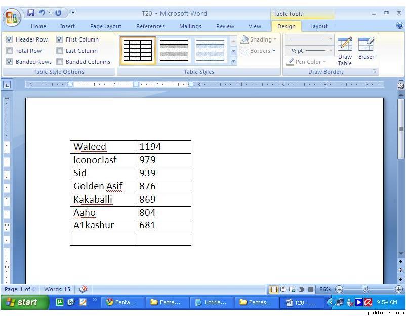The image size is (406, 316).
Task: Click the Words: 15 status indicator
Action: click(x=57, y=289)
